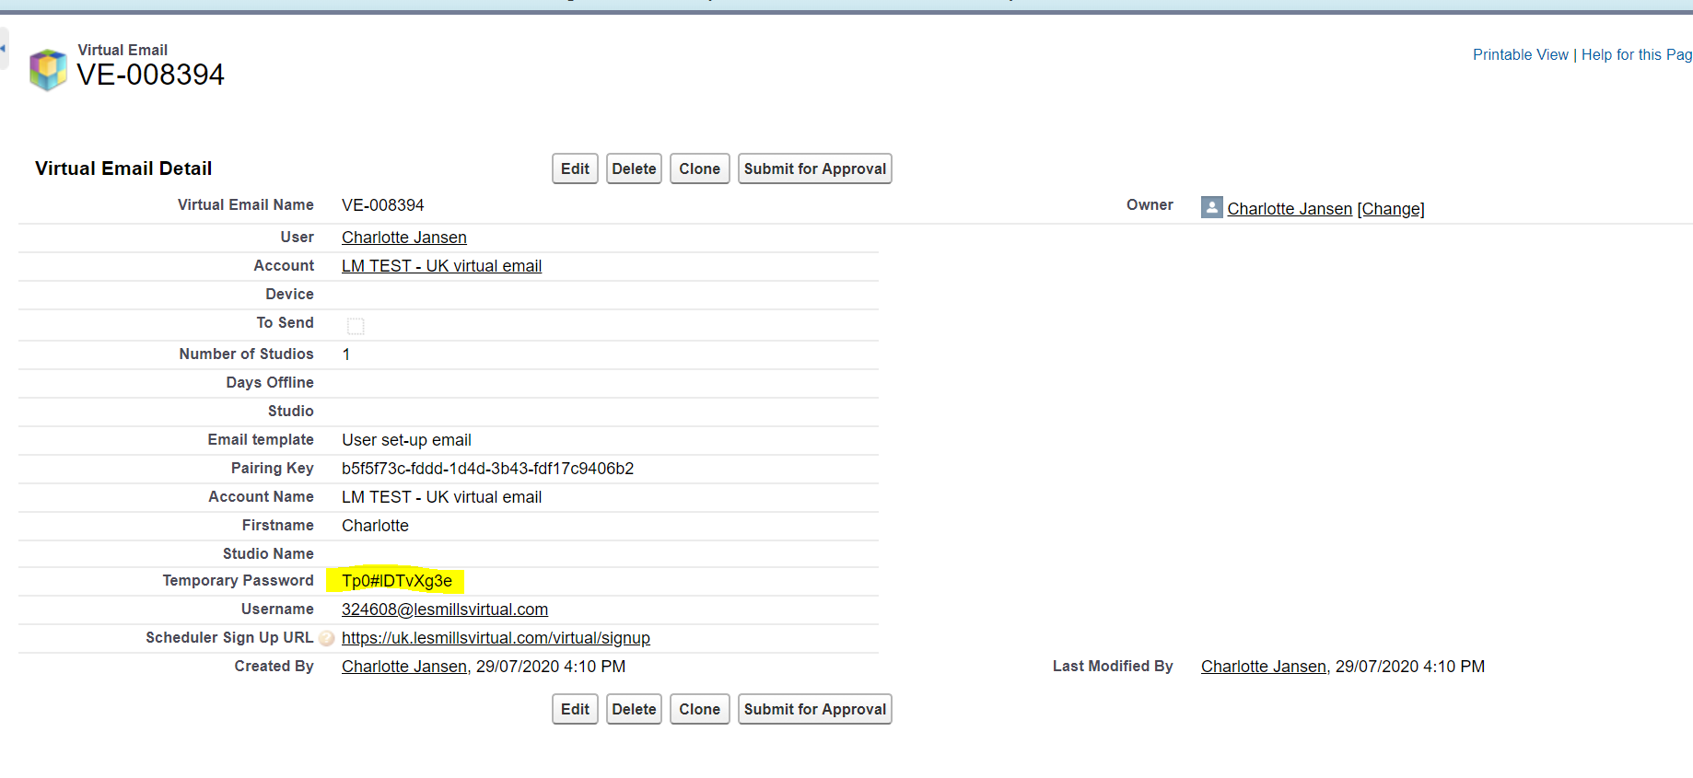1693x778 pixels.
Task: Select the highlighted temporary password Tp0#IDTvXg3e
Action: pyautogui.click(x=397, y=581)
